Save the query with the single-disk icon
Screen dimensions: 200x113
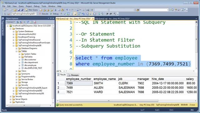tap(19, 10)
